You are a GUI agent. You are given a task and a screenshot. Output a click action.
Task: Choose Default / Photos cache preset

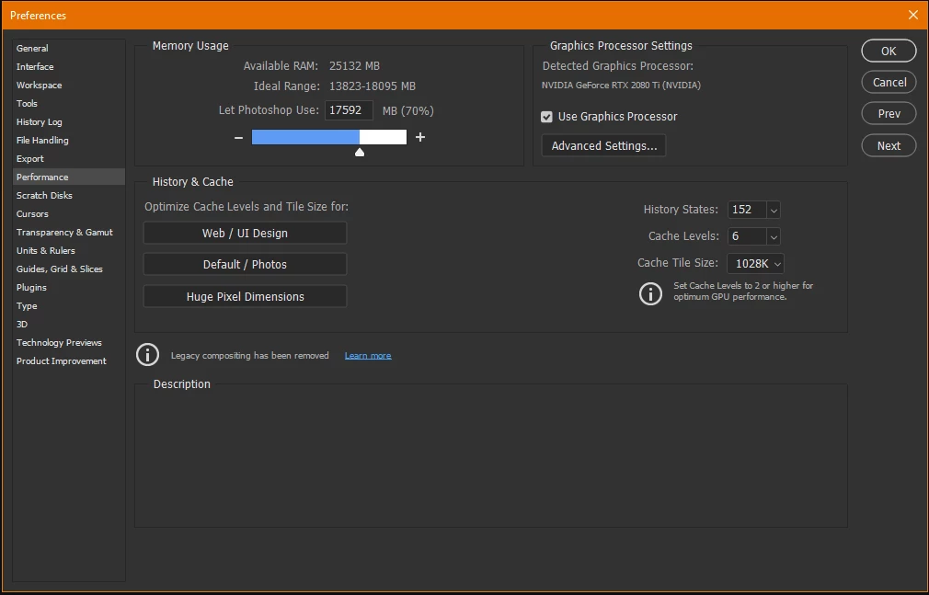(x=245, y=264)
